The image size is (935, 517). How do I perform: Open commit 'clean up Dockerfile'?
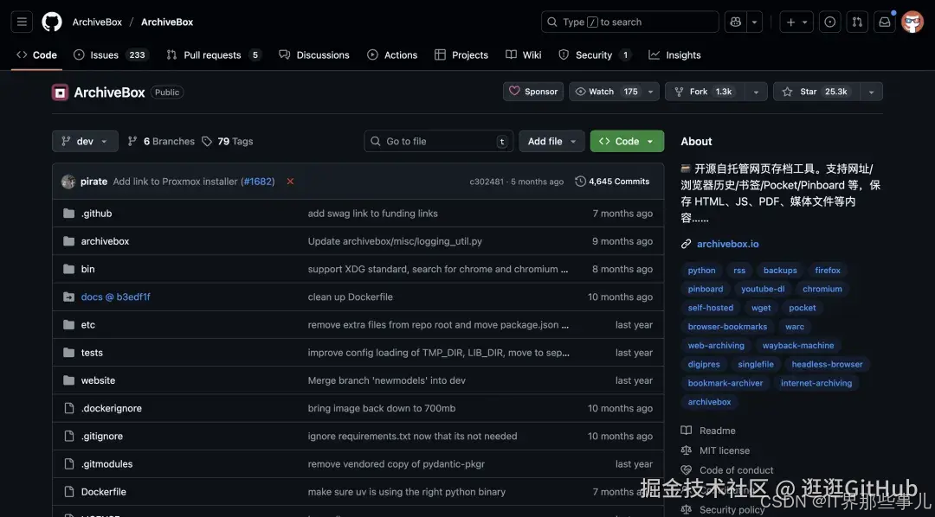tap(350, 297)
